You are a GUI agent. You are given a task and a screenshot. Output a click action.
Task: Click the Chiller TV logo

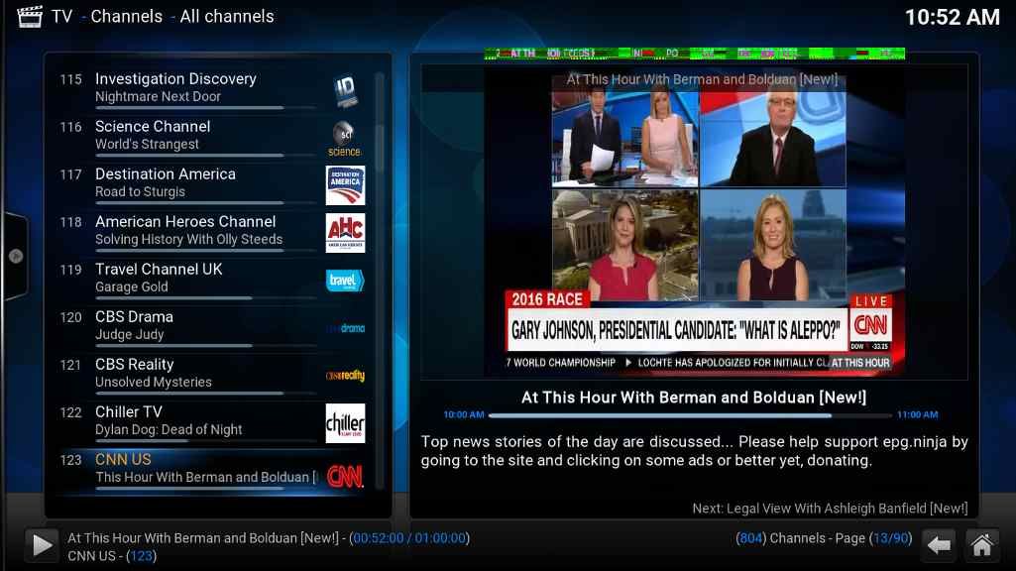[x=345, y=423]
